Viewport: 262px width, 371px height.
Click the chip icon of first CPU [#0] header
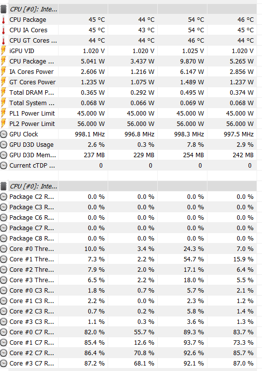[x=3, y=9]
